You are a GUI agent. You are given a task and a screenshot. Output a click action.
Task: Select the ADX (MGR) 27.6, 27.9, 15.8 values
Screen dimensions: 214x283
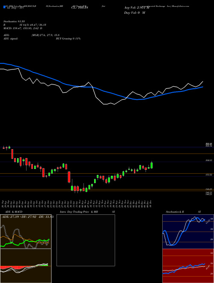pyautogui.click(x=45, y=35)
